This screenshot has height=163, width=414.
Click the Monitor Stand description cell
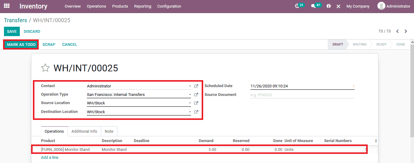tap(114, 150)
